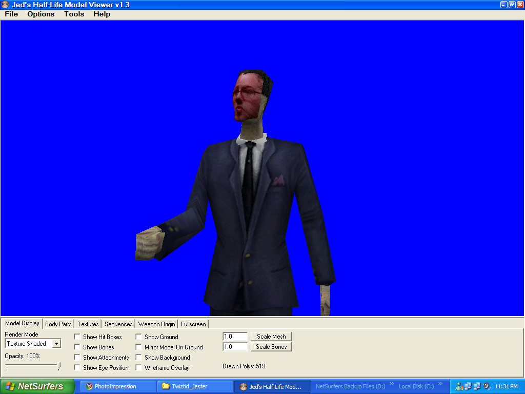The width and height of the screenshot is (525, 394).
Task: Tick Mirror Model On Ground
Action: coord(138,347)
